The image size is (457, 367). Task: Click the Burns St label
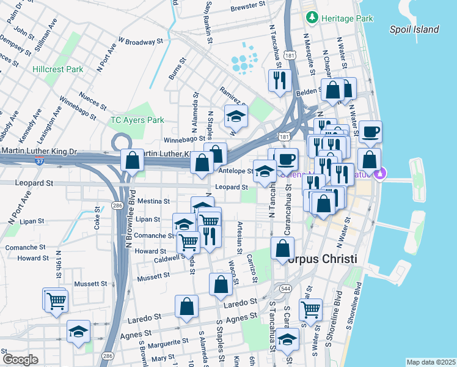(177, 69)
